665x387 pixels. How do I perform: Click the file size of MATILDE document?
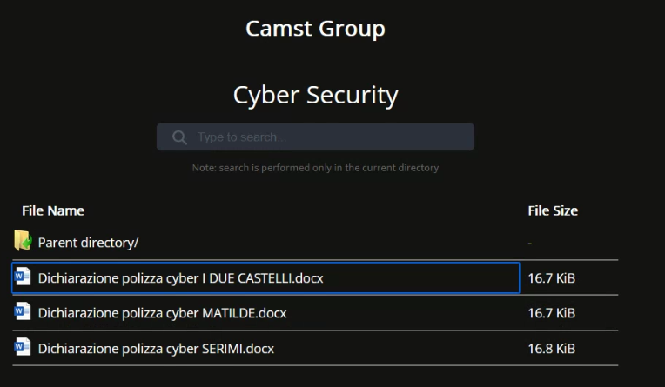coord(551,313)
